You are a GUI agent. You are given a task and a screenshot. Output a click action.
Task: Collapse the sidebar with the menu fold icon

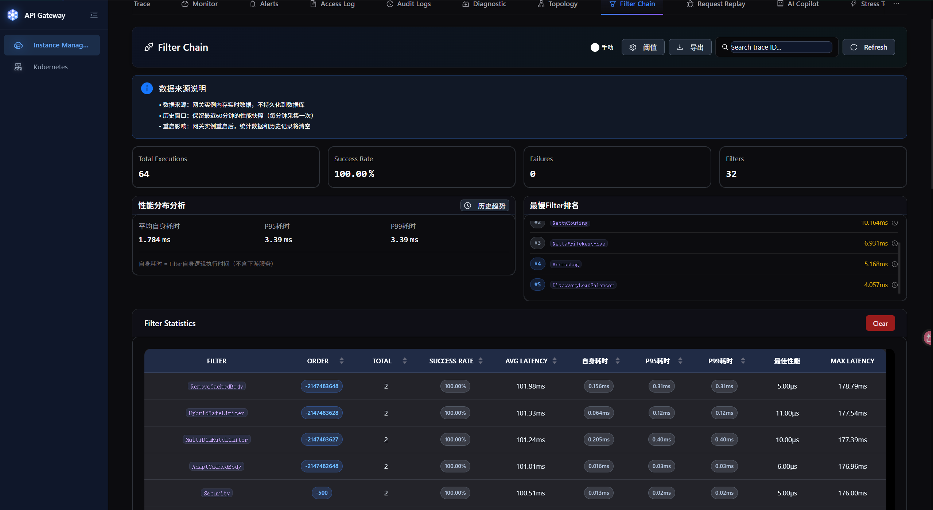94,15
